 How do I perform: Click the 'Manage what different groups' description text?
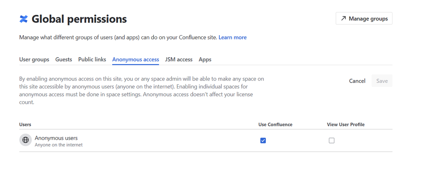[118, 37]
